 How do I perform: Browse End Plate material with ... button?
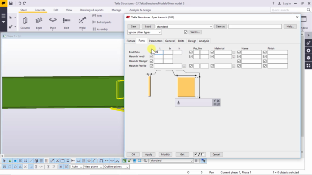tap(234, 52)
